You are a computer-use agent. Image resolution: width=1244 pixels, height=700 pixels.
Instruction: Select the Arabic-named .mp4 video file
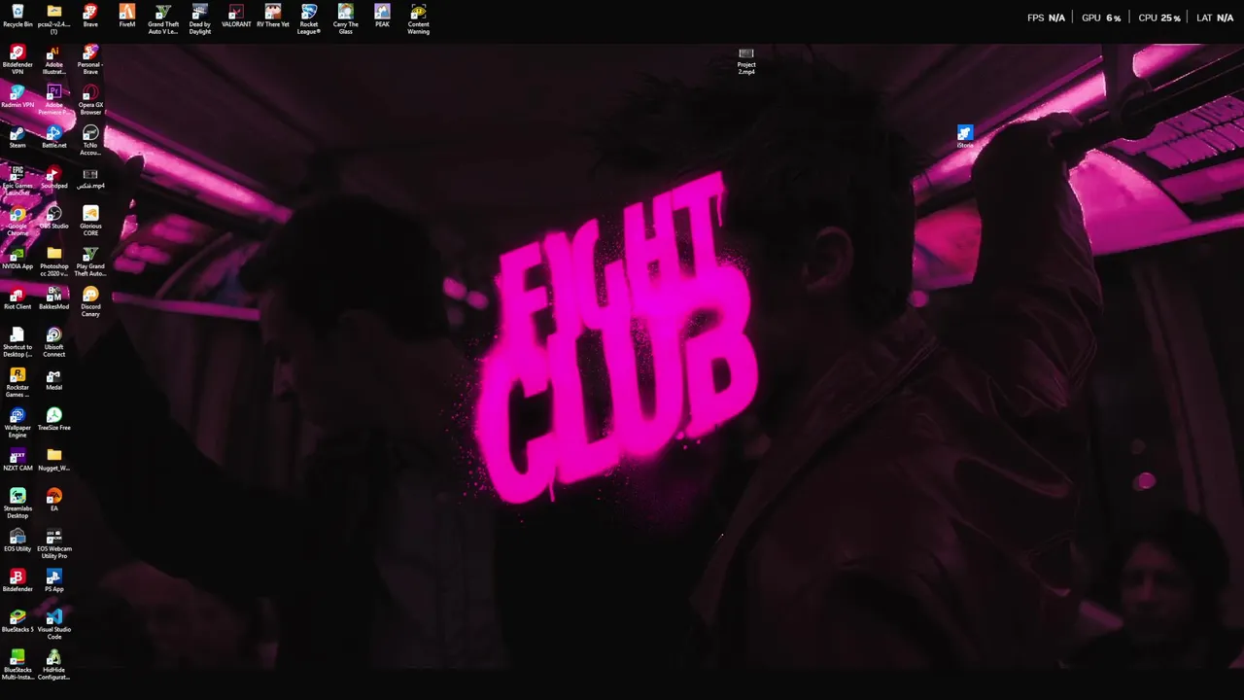click(x=90, y=178)
